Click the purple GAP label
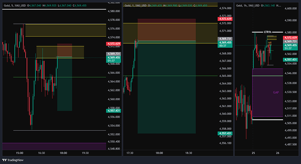 [x=276, y=92]
